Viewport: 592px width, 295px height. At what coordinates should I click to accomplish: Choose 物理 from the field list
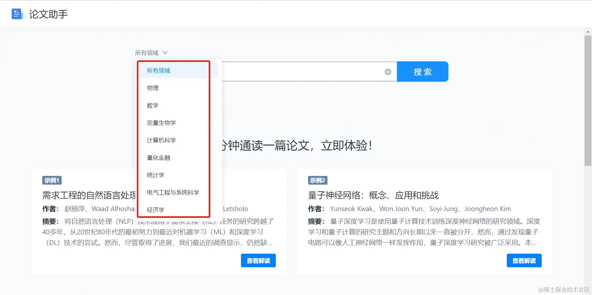(178, 88)
